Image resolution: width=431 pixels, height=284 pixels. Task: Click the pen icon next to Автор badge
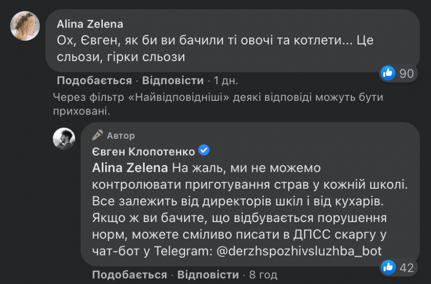[x=96, y=134]
